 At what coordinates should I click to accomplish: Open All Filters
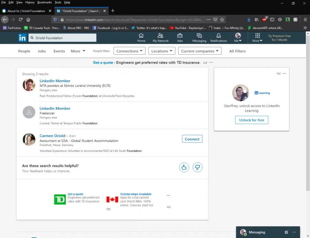click(237, 51)
